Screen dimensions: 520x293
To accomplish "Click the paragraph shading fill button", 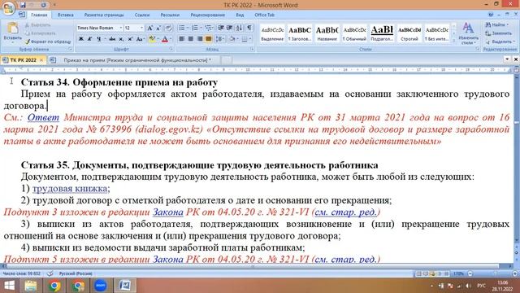I will click(232, 39).
